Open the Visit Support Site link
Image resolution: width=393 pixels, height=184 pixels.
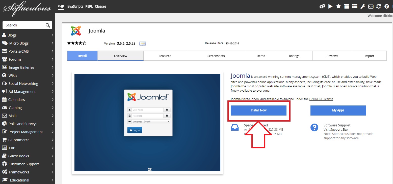point(335,130)
